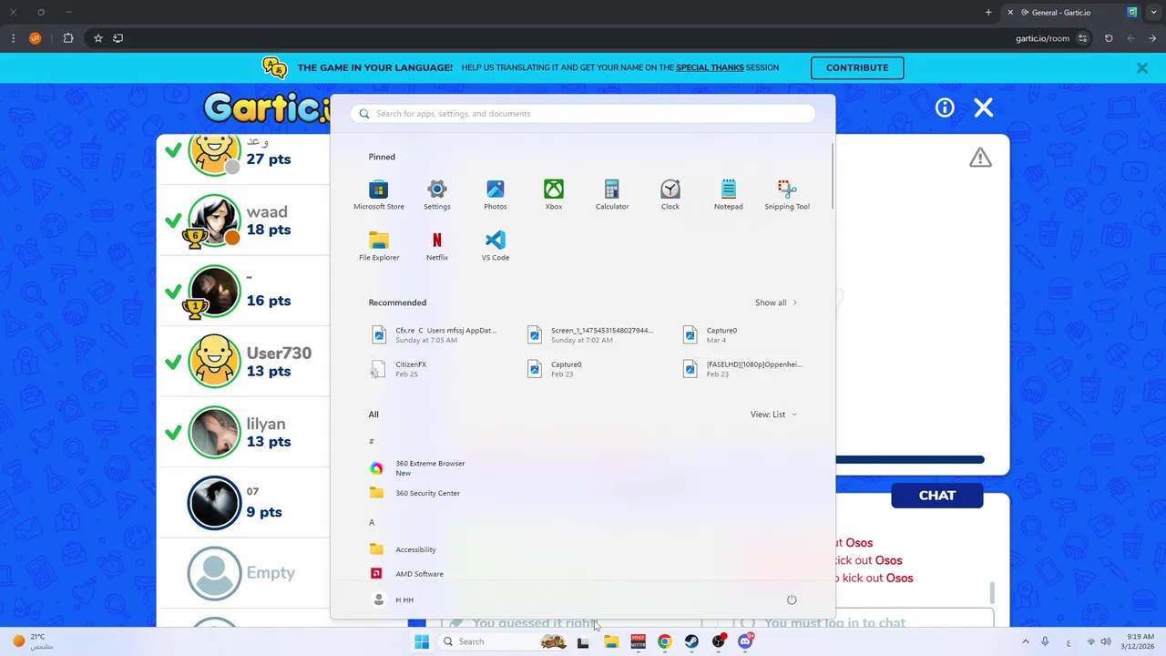Open the recommended CitizenFX item
The width and height of the screenshot is (1166, 656).
[x=399, y=369]
